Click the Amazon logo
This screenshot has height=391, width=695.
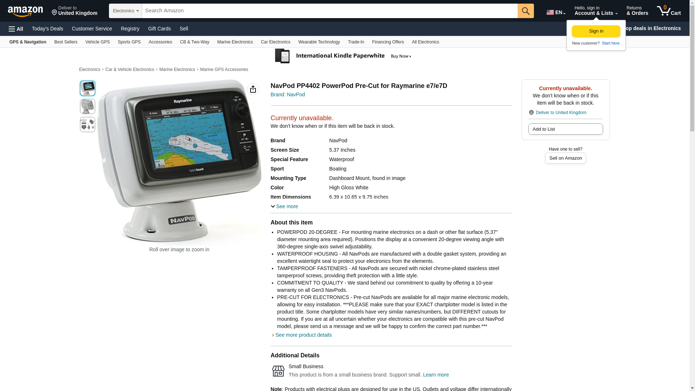tap(25, 11)
